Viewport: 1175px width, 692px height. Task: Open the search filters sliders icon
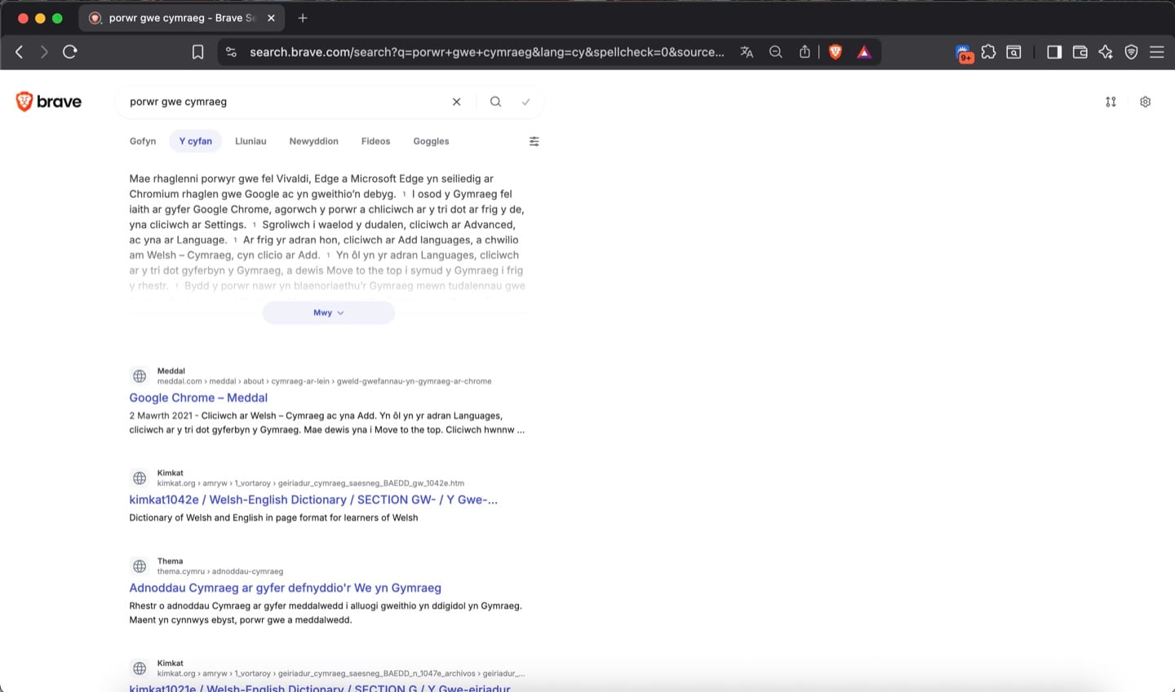(x=534, y=141)
